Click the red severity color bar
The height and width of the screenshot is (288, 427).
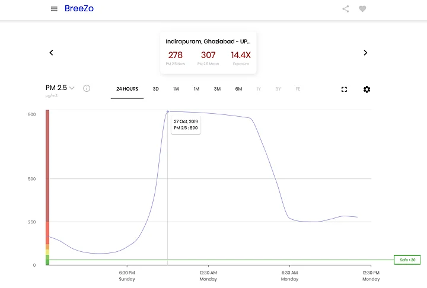(x=47, y=166)
